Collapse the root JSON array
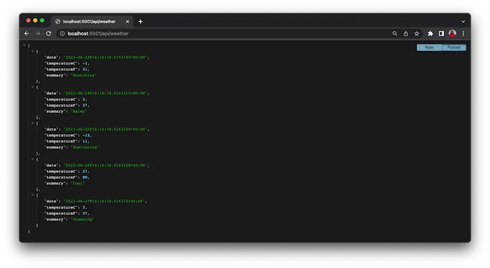The height and width of the screenshot is (268, 490). pyautogui.click(x=24, y=45)
